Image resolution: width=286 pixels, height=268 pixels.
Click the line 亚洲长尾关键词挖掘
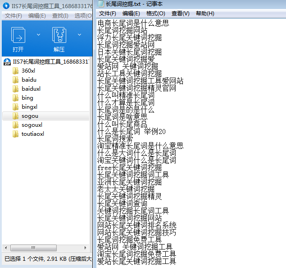[x=130, y=182]
